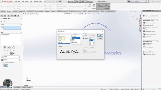
Task: Open the File menu
Action: click(16, 1)
